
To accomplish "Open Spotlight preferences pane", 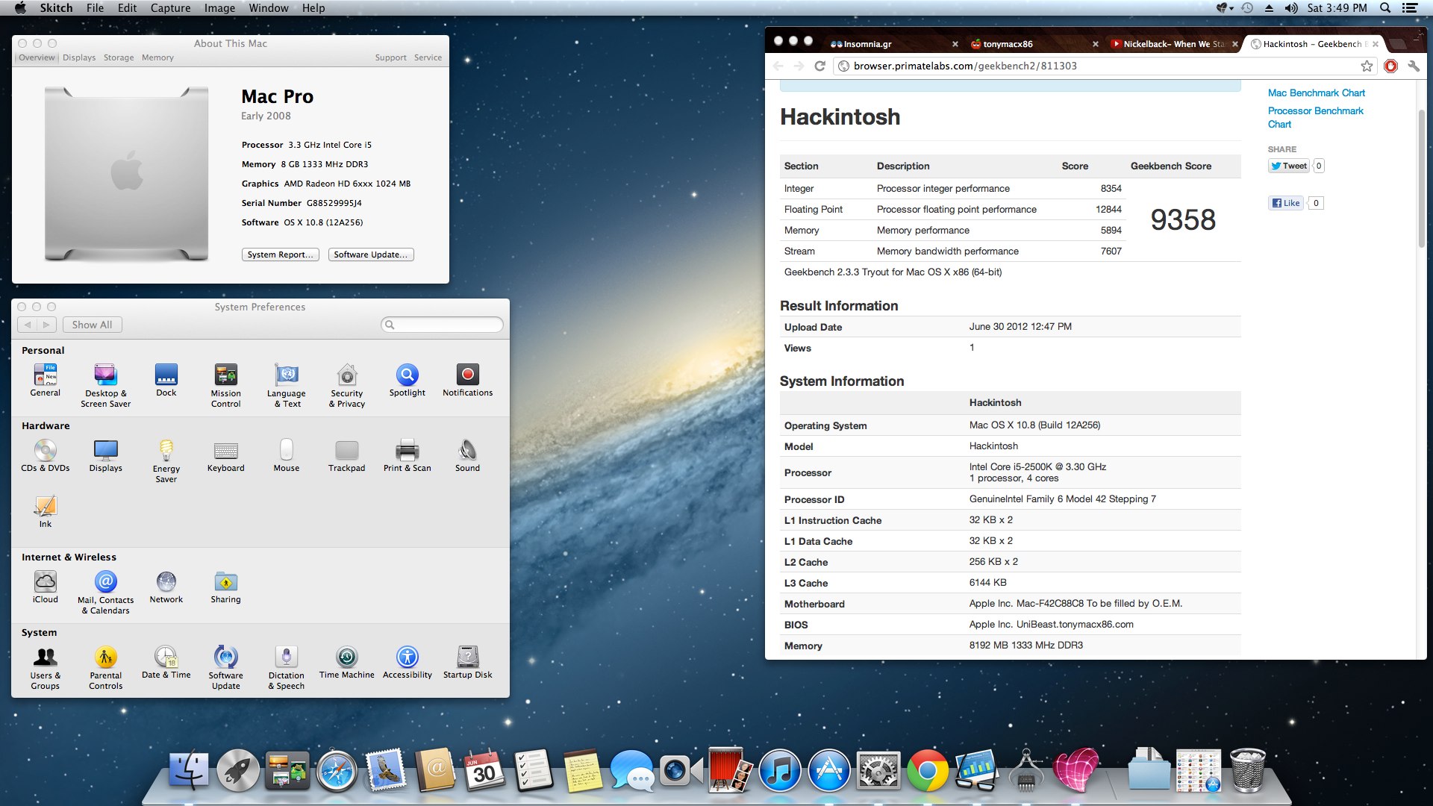I will point(408,380).
